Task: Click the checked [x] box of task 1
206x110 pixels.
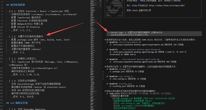Action: (11, 11)
